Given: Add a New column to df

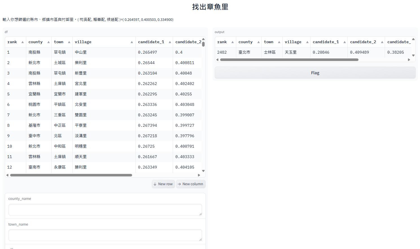Looking at the screenshot, I should [191, 184].
